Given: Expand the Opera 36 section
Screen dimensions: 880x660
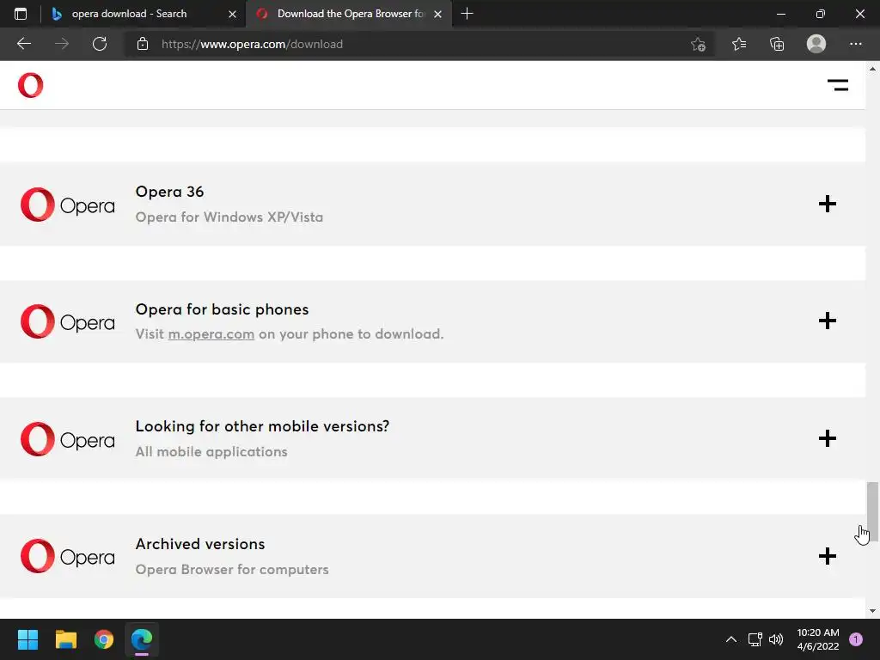Looking at the screenshot, I should pyautogui.click(x=828, y=204).
